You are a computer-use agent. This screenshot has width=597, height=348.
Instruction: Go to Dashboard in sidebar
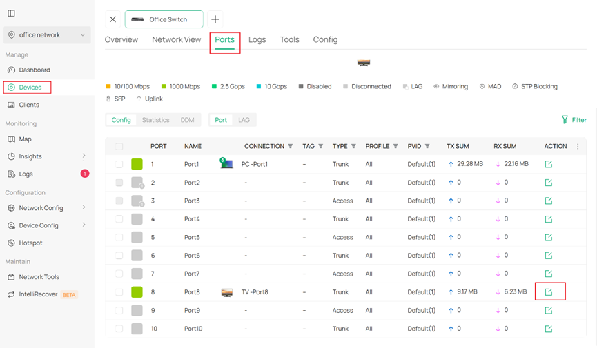[35, 70]
